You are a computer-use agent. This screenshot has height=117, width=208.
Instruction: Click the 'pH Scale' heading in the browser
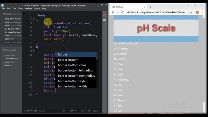pos(156,28)
